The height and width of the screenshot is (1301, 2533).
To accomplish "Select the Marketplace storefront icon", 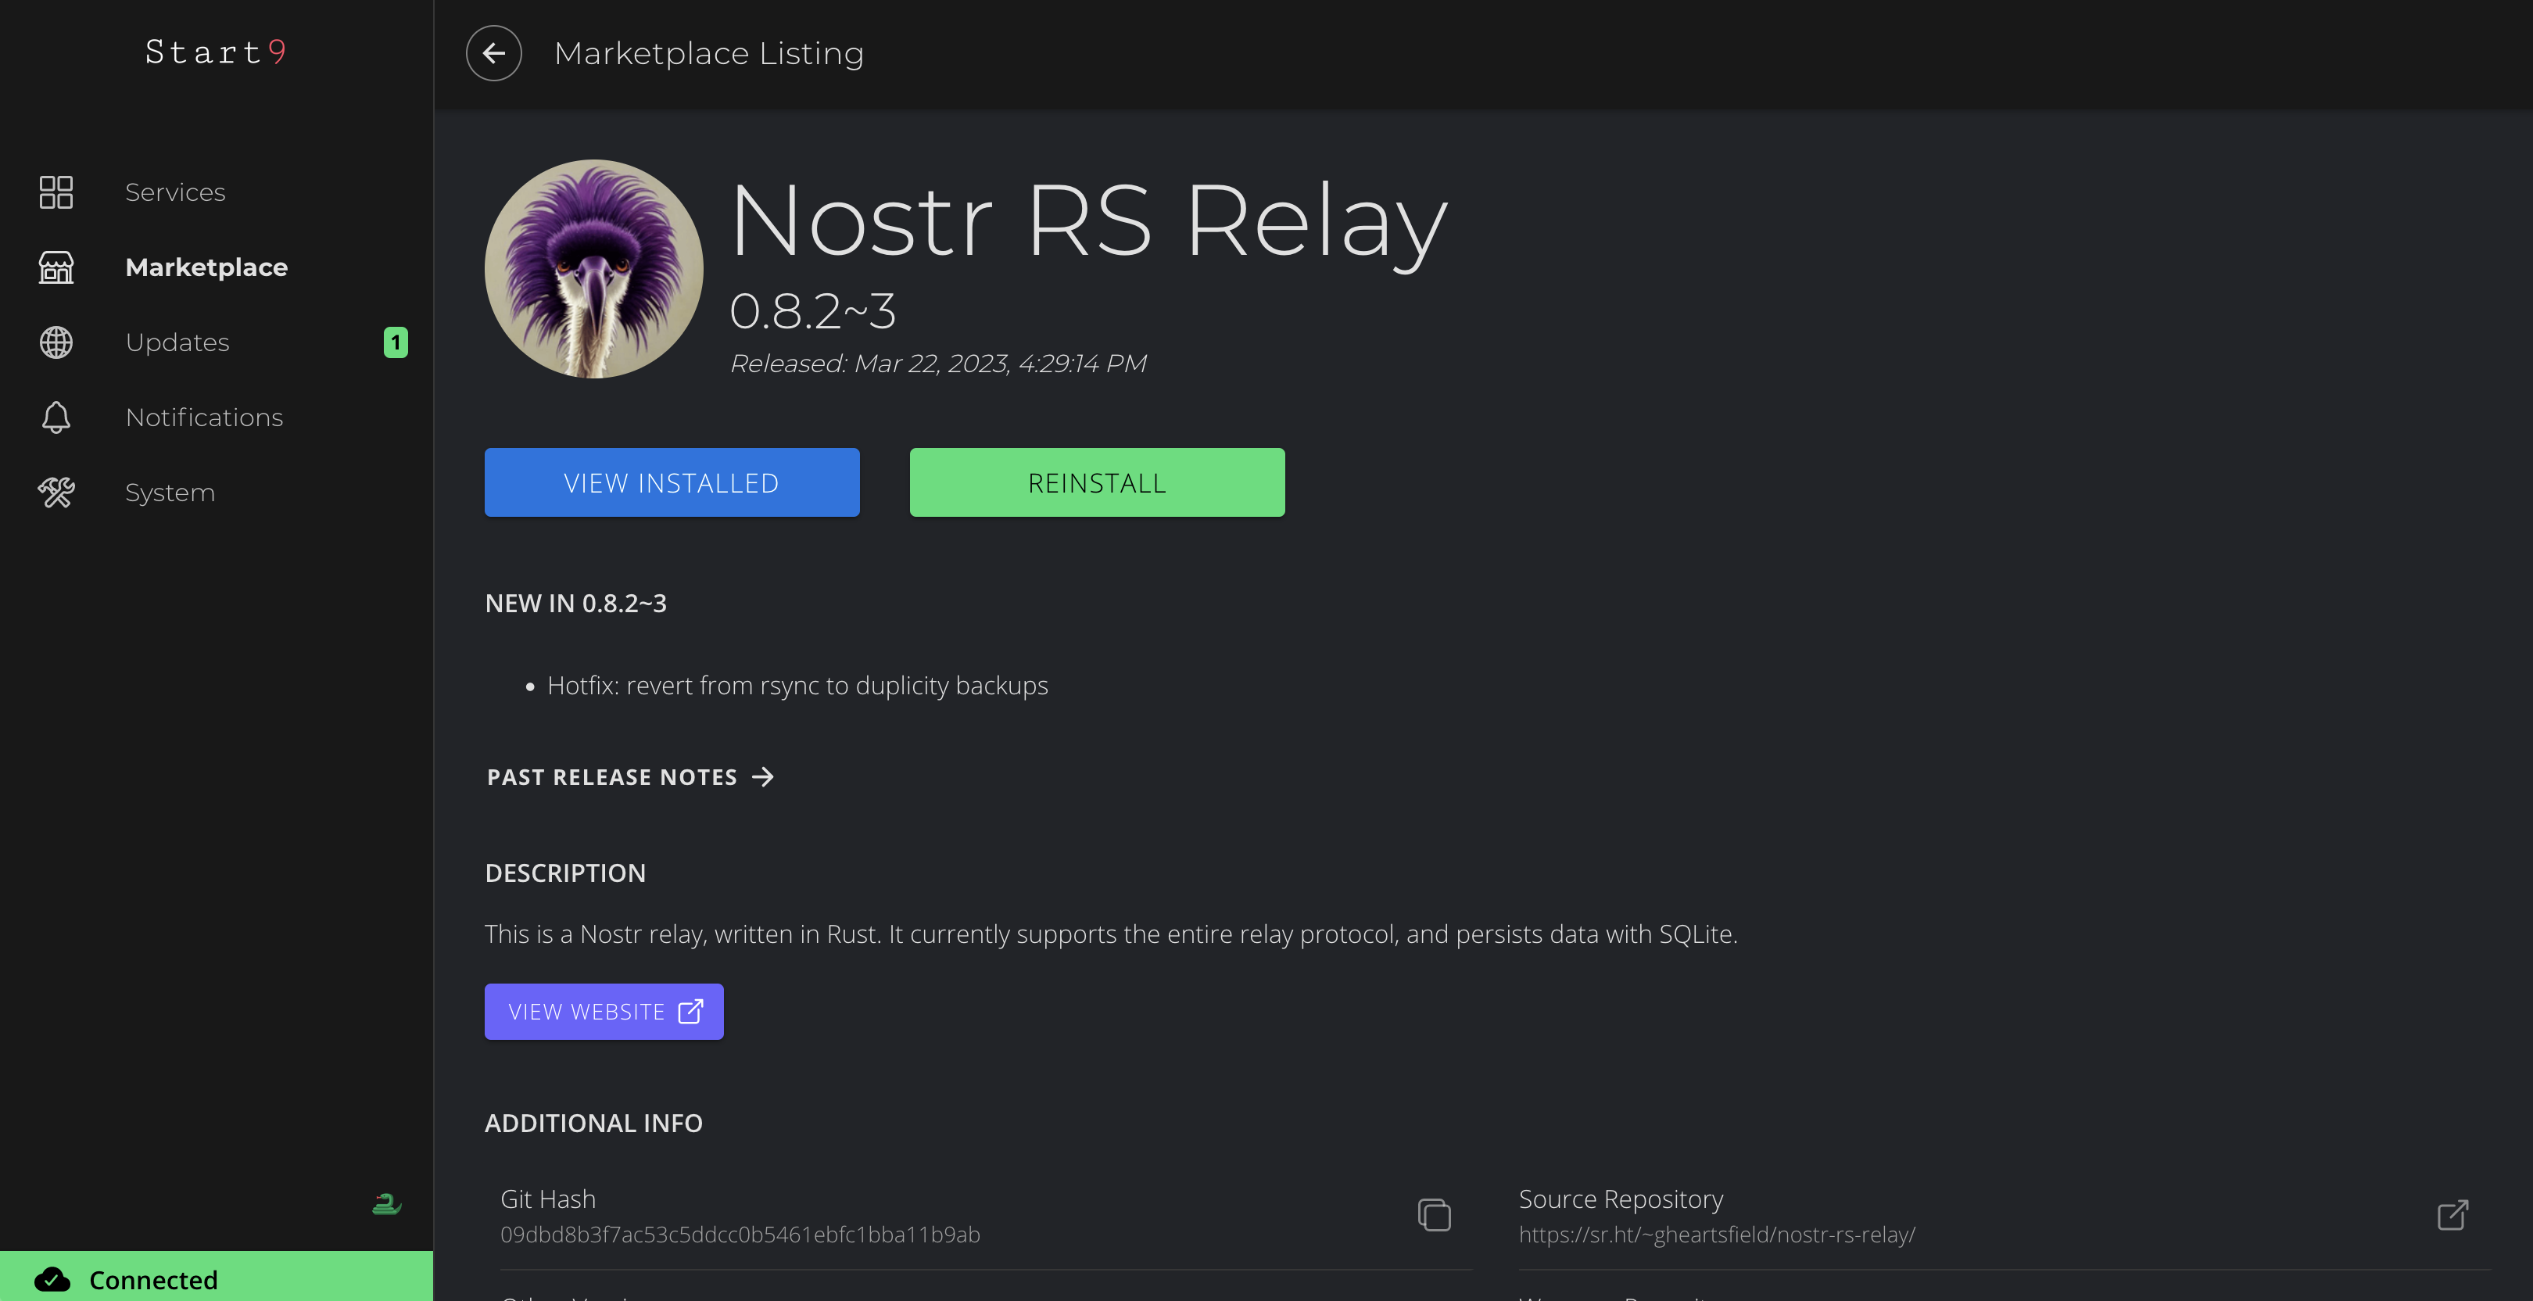I will pyautogui.click(x=55, y=267).
